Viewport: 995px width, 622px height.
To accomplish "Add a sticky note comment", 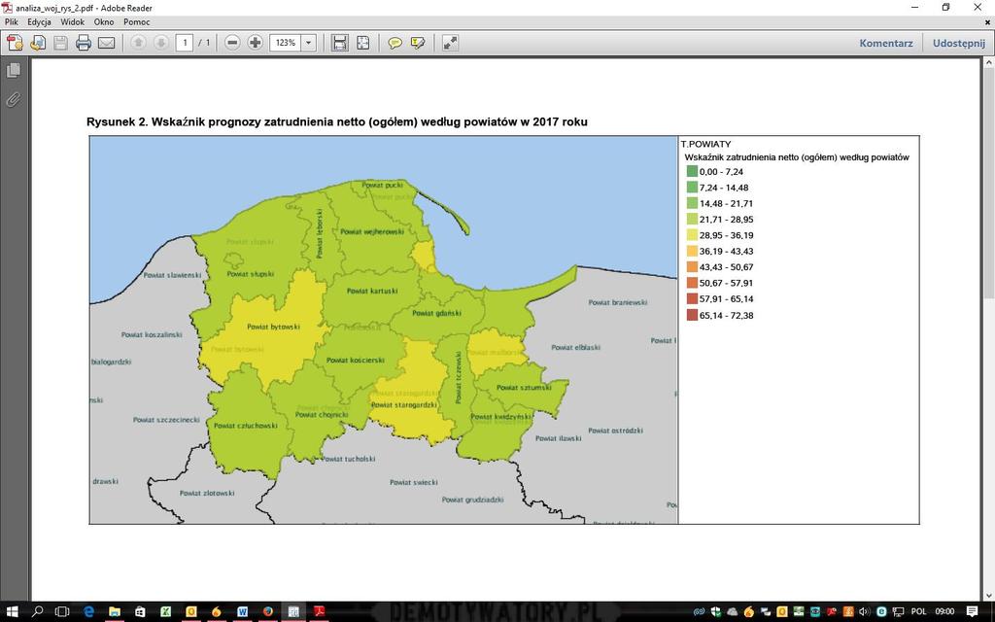I will [395, 43].
